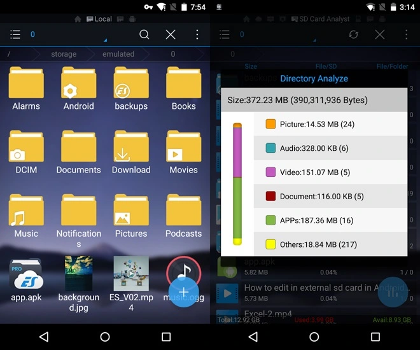
Task: Tap the search magnifier icon
Action: [144, 34]
